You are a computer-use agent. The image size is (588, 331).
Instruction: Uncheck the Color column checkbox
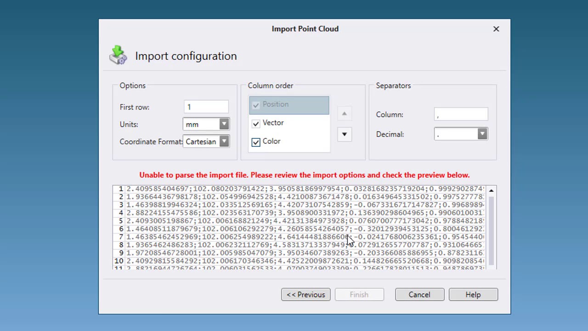(x=256, y=142)
